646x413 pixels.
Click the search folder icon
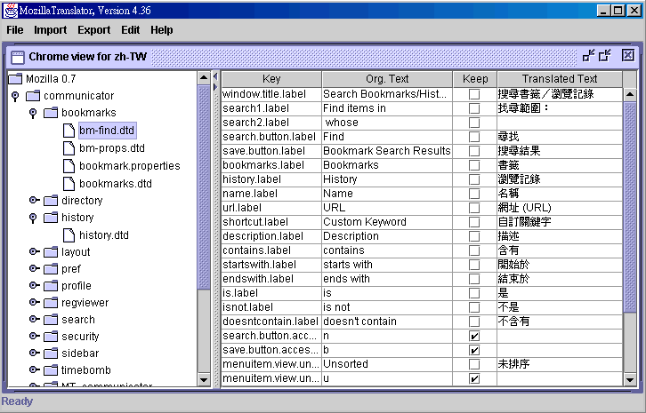tap(51, 320)
